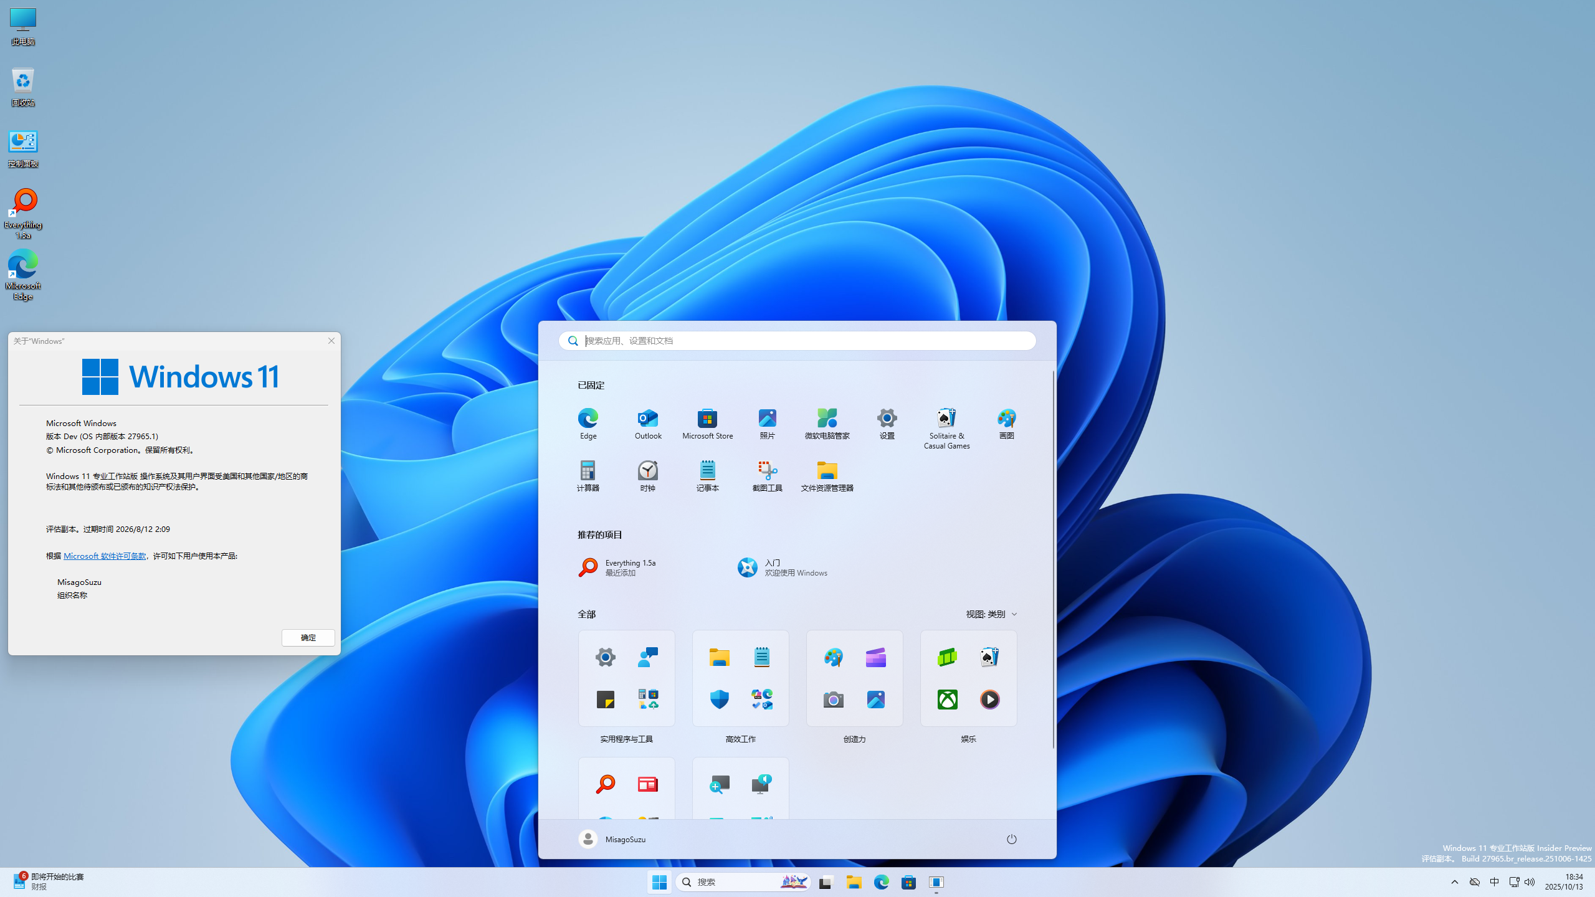This screenshot has width=1595, height=897.
Task: Open Microsoft 软件许可条款 link
Action: coord(105,556)
